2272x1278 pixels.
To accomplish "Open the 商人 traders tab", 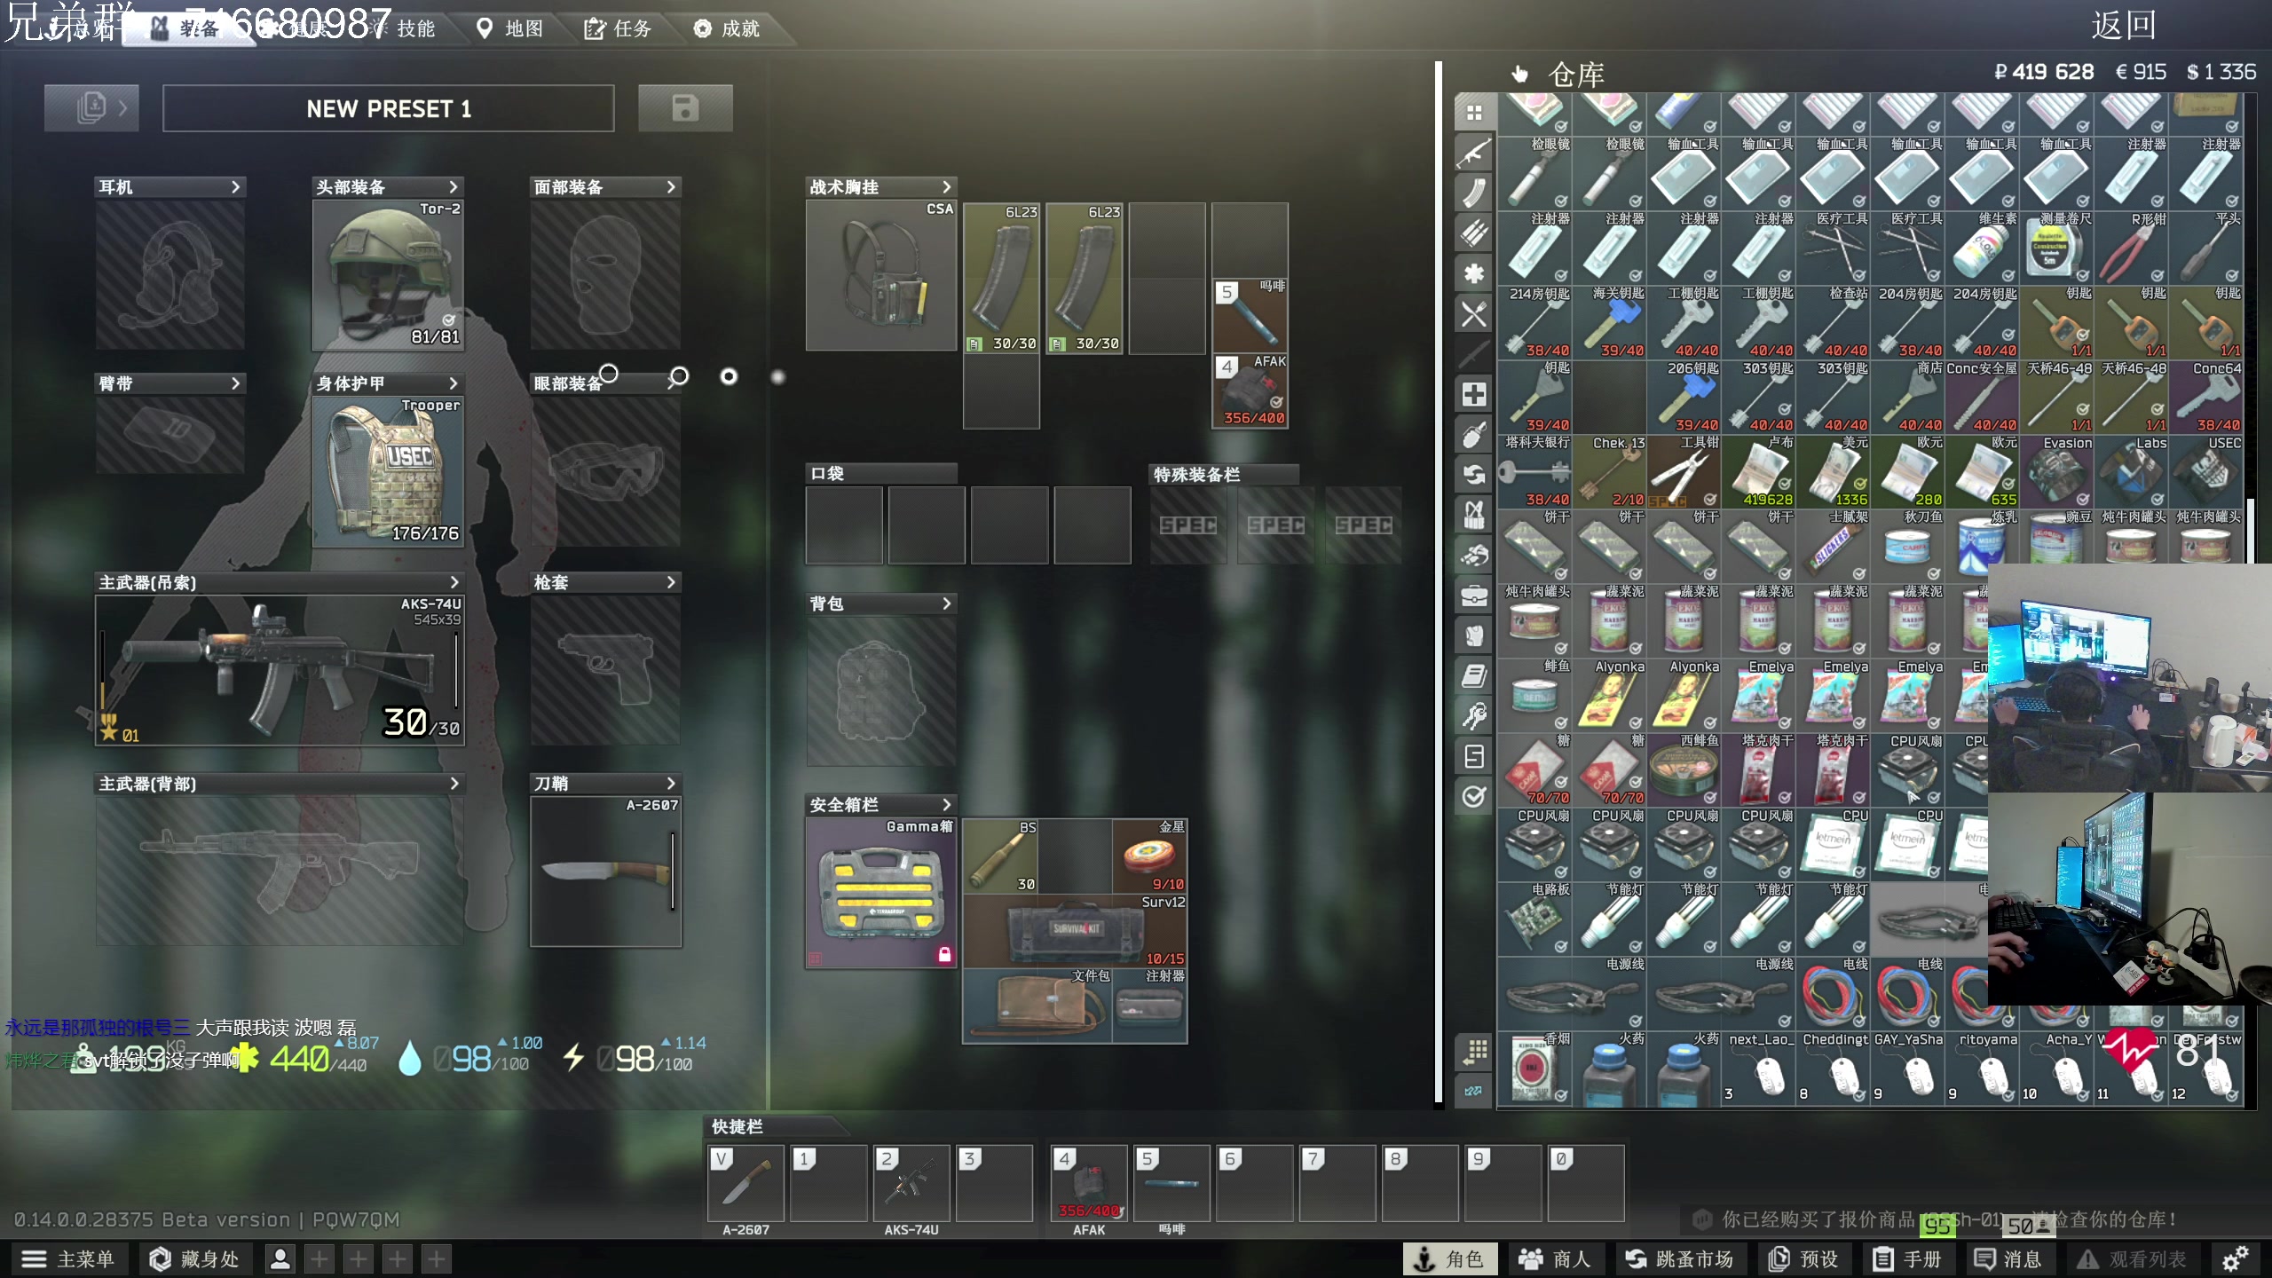I will [x=1554, y=1258].
